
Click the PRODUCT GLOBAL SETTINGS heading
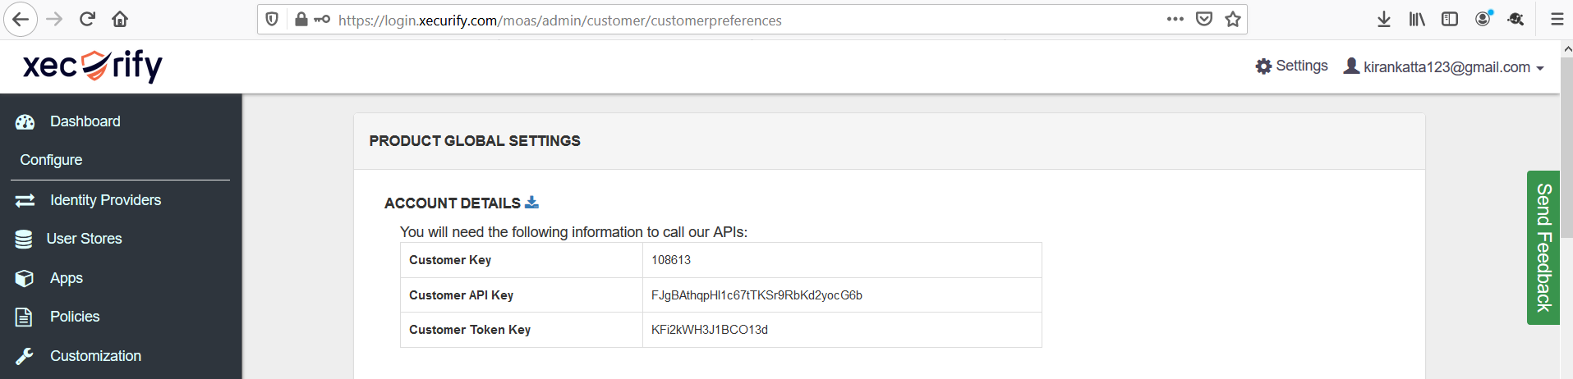(475, 141)
